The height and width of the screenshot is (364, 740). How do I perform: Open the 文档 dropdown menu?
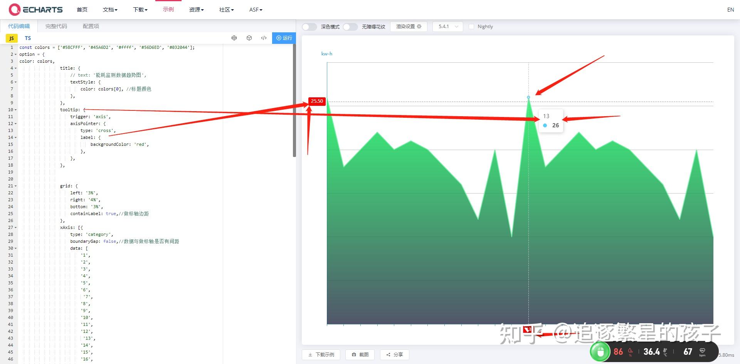pyautogui.click(x=110, y=10)
